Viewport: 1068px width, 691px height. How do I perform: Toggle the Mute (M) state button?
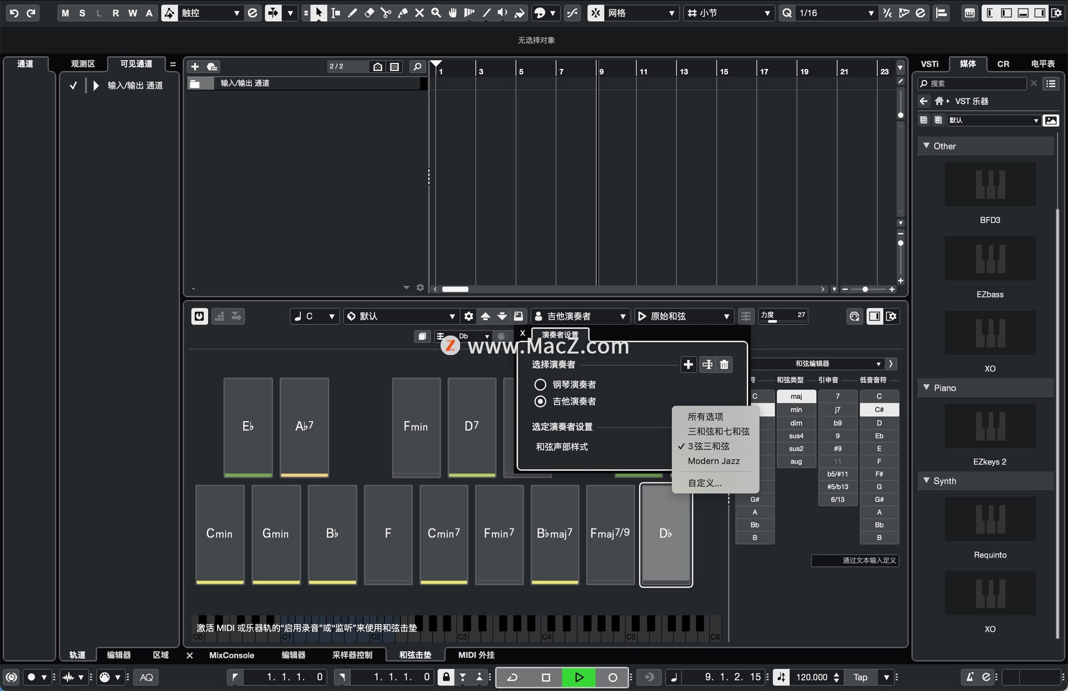[x=66, y=12]
